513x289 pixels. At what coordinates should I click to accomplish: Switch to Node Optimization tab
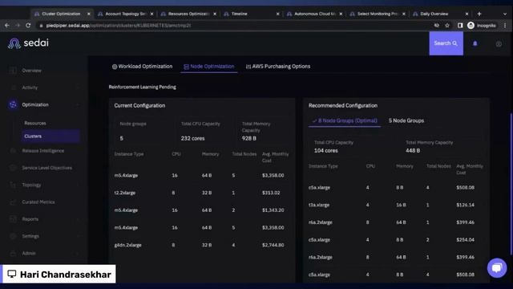click(x=208, y=67)
